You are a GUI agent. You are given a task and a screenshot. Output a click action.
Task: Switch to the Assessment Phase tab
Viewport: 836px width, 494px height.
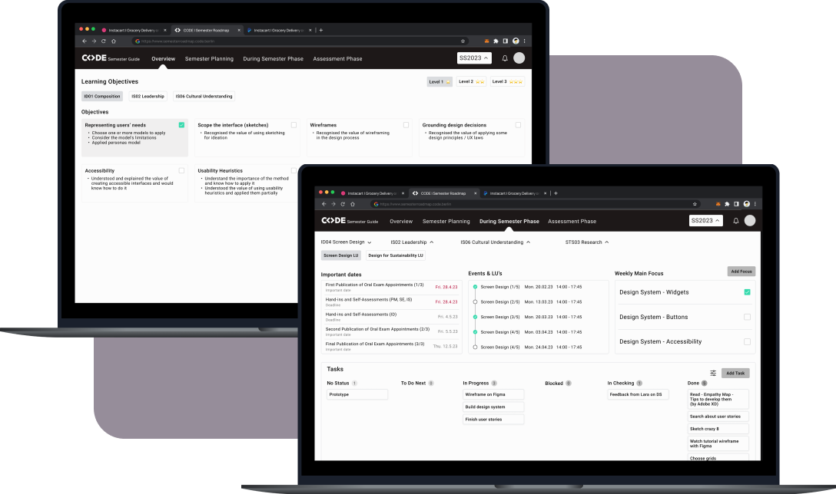pos(572,221)
